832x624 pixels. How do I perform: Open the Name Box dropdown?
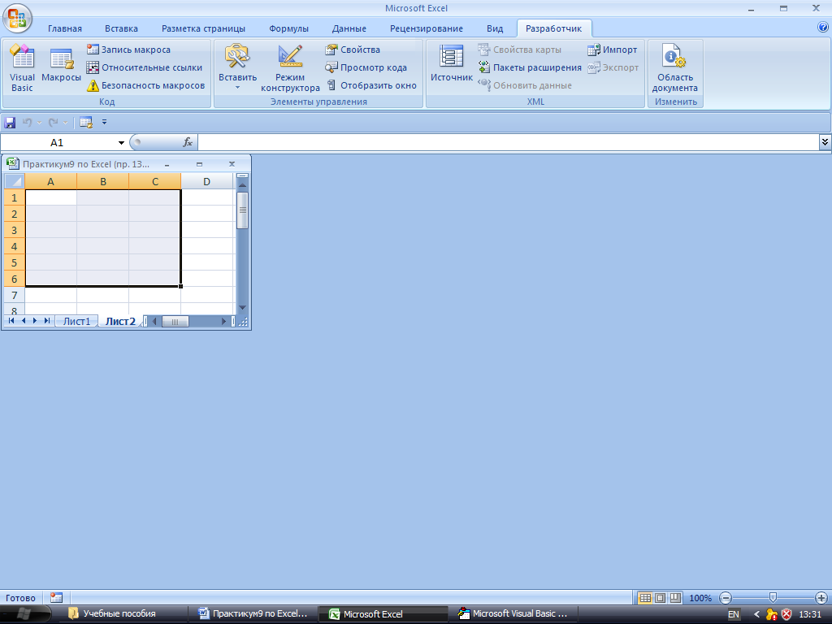(x=121, y=143)
